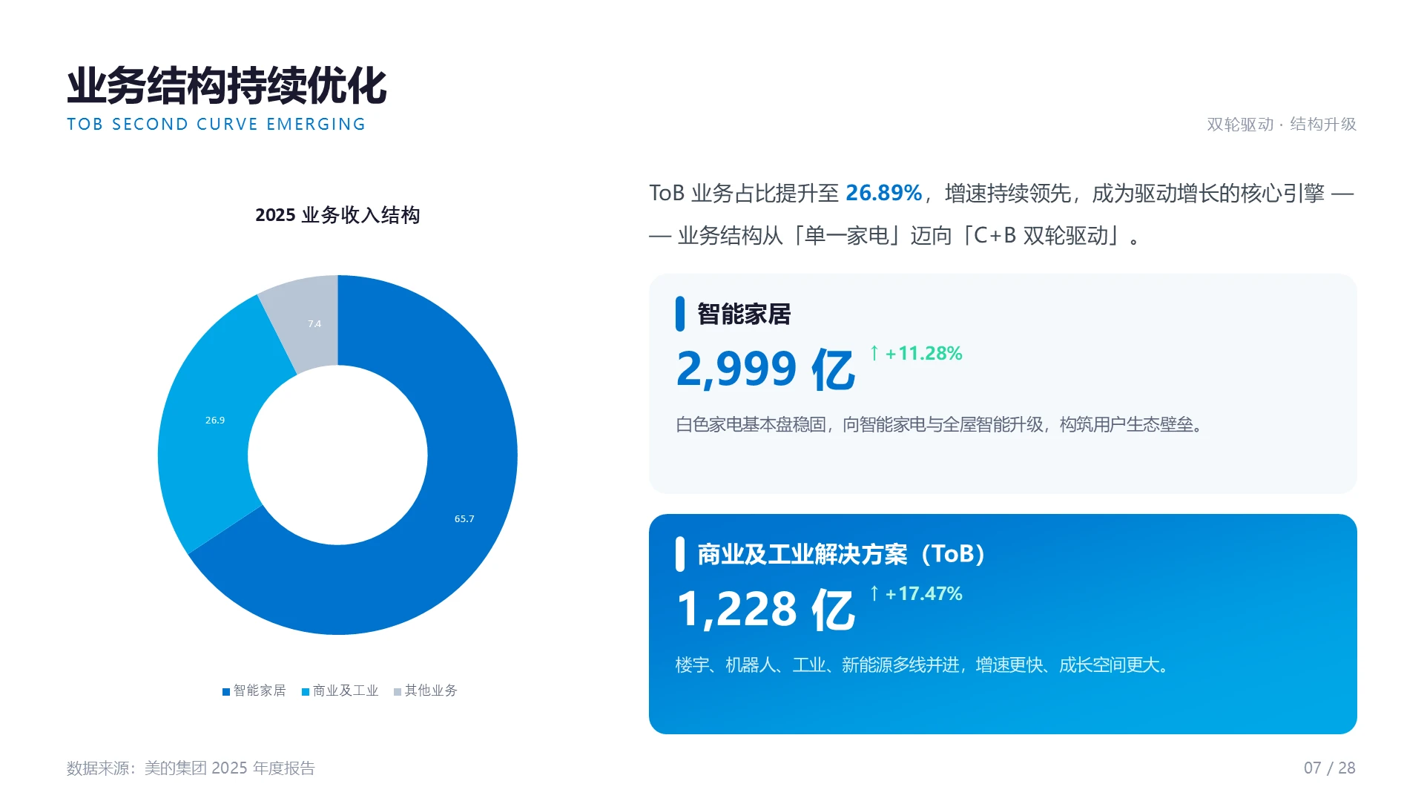Click the 65.7 data label on the chart
Image resolution: width=1424 pixels, height=801 pixels.
pyautogui.click(x=464, y=518)
